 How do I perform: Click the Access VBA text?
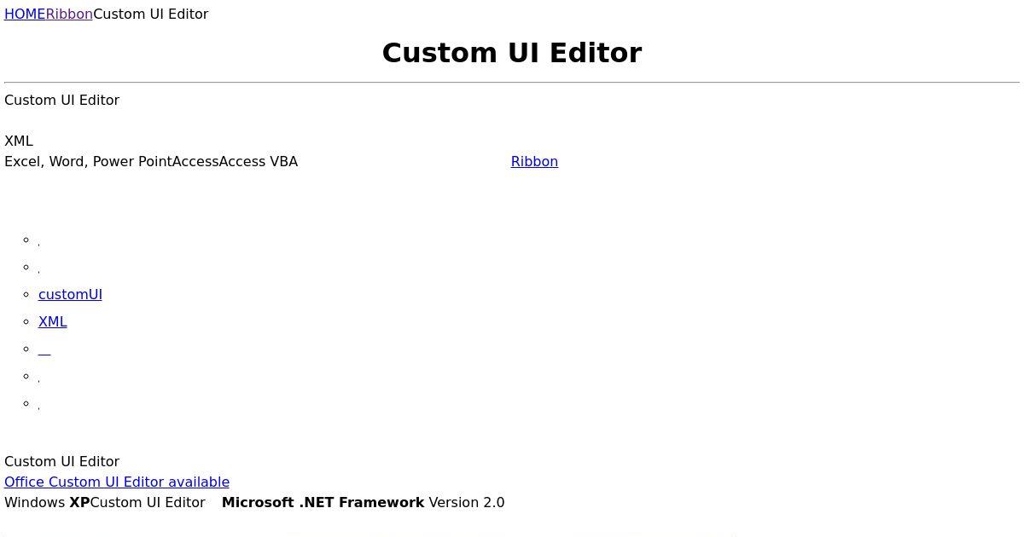[x=259, y=161]
